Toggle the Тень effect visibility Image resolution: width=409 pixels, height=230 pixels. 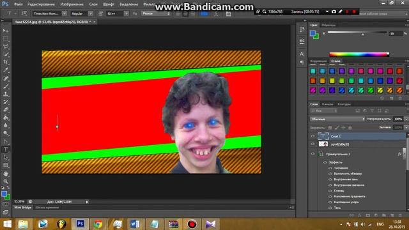click(x=330, y=208)
